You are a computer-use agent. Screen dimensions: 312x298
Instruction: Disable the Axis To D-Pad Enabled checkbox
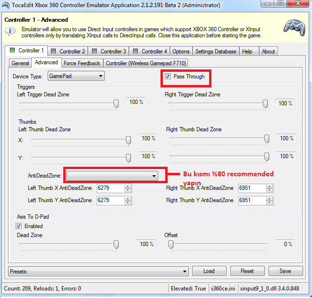tap(19, 226)
